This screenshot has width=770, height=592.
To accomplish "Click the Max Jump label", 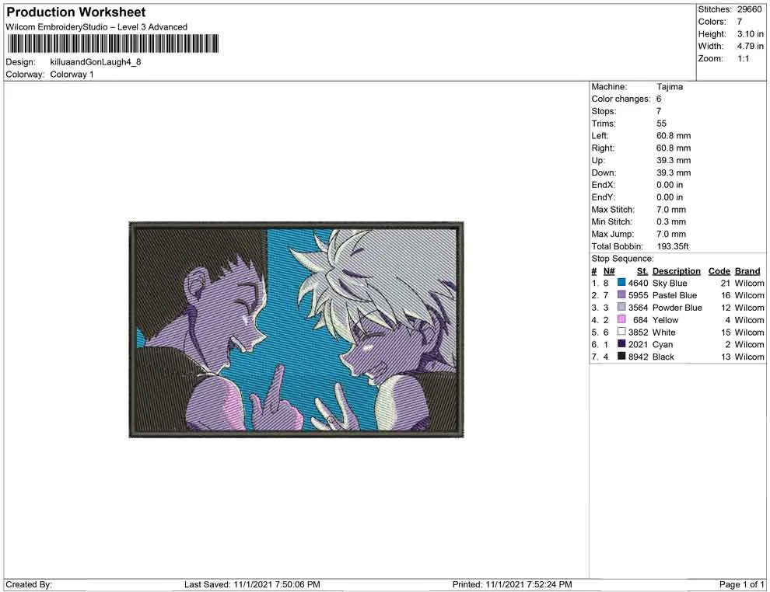I will [x=612, y=234].
